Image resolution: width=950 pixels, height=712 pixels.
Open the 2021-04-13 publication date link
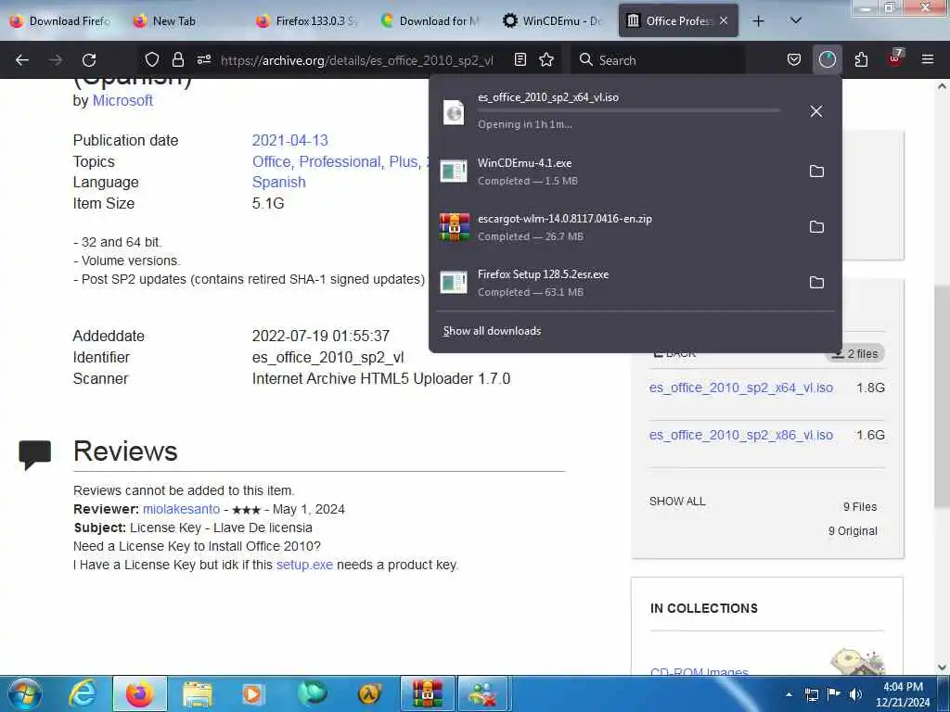[x=289, y=141]
